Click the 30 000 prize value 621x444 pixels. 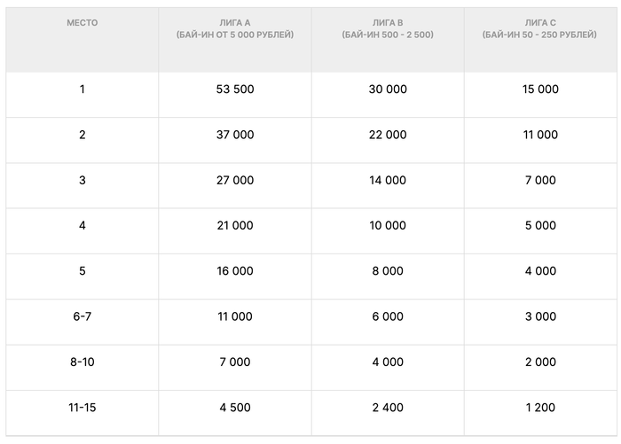pyautogui.click(x=388, y=89)
